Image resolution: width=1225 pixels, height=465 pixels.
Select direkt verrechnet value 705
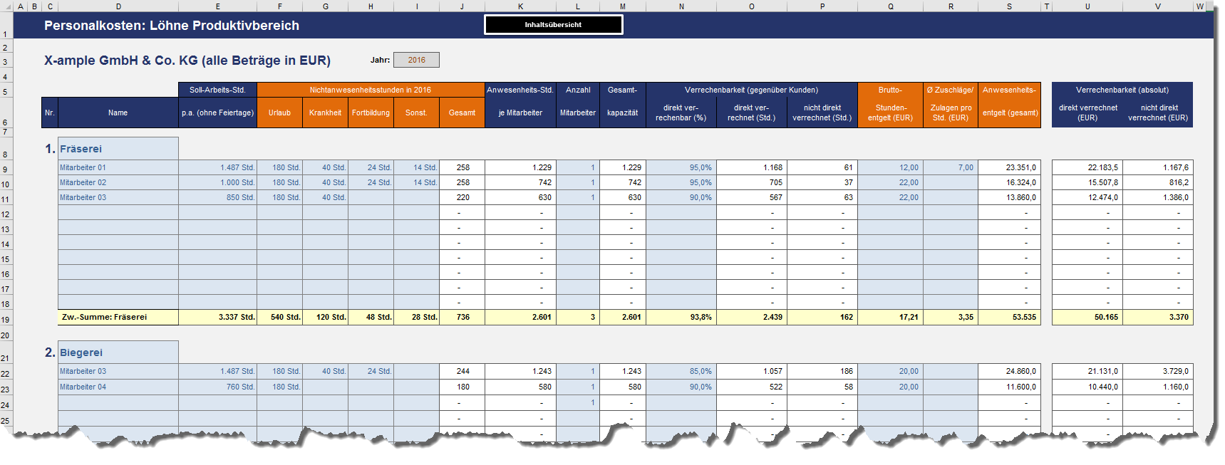752,182
